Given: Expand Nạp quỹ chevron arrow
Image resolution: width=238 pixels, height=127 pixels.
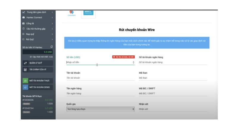Looking at the screenshot, I should point(52,34).
